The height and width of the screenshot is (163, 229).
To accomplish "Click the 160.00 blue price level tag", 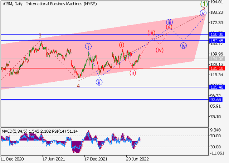I will click(218, 34).
